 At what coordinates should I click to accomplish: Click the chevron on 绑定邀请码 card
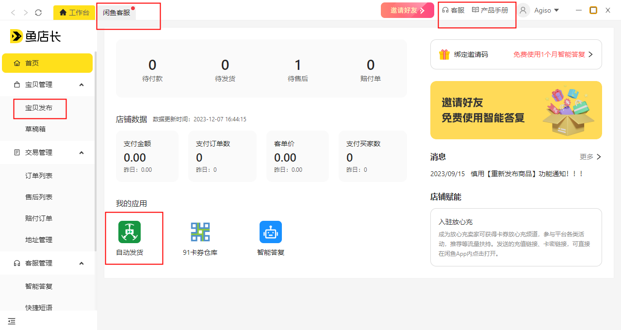[590, 54]
